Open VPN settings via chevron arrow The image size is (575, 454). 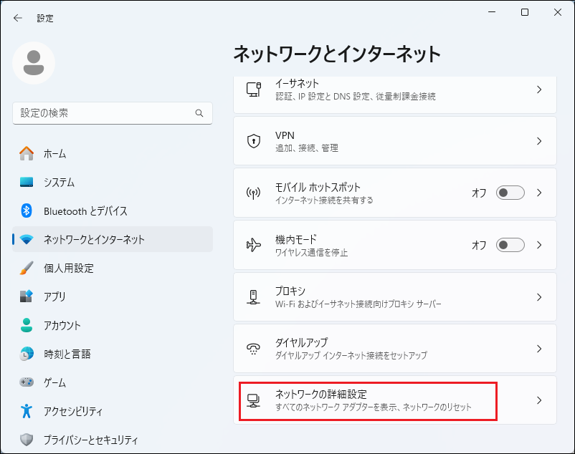click(539, 141)
